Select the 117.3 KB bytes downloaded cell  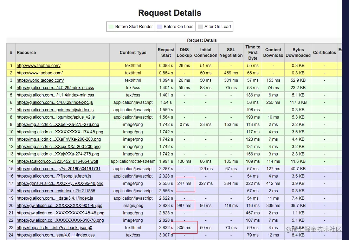298,102
